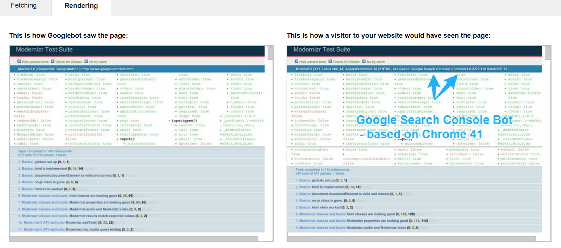Open 'Modernizr.addTest()' test result in Googlebot view

[81, 223]
